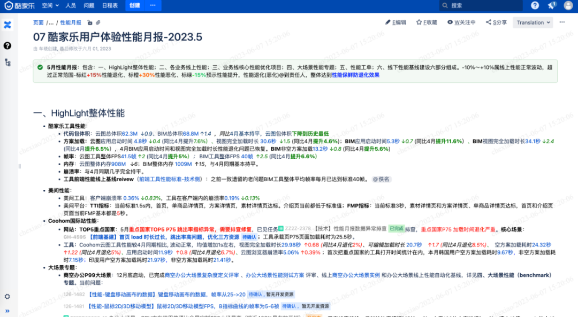This screenshot has width=578, height=317.
Task: Open 商空办公大场景实例 link
Action: tap(356, 275)
